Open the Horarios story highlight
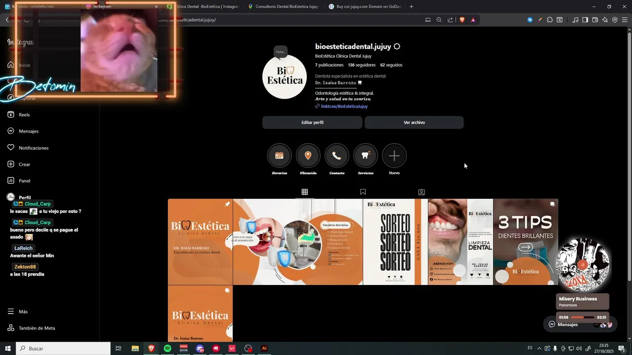This screenshot has height=355, width=632. click(279, 156)
